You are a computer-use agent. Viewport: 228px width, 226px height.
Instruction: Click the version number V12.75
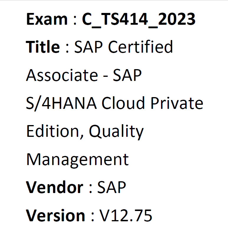tap(126, 215)
